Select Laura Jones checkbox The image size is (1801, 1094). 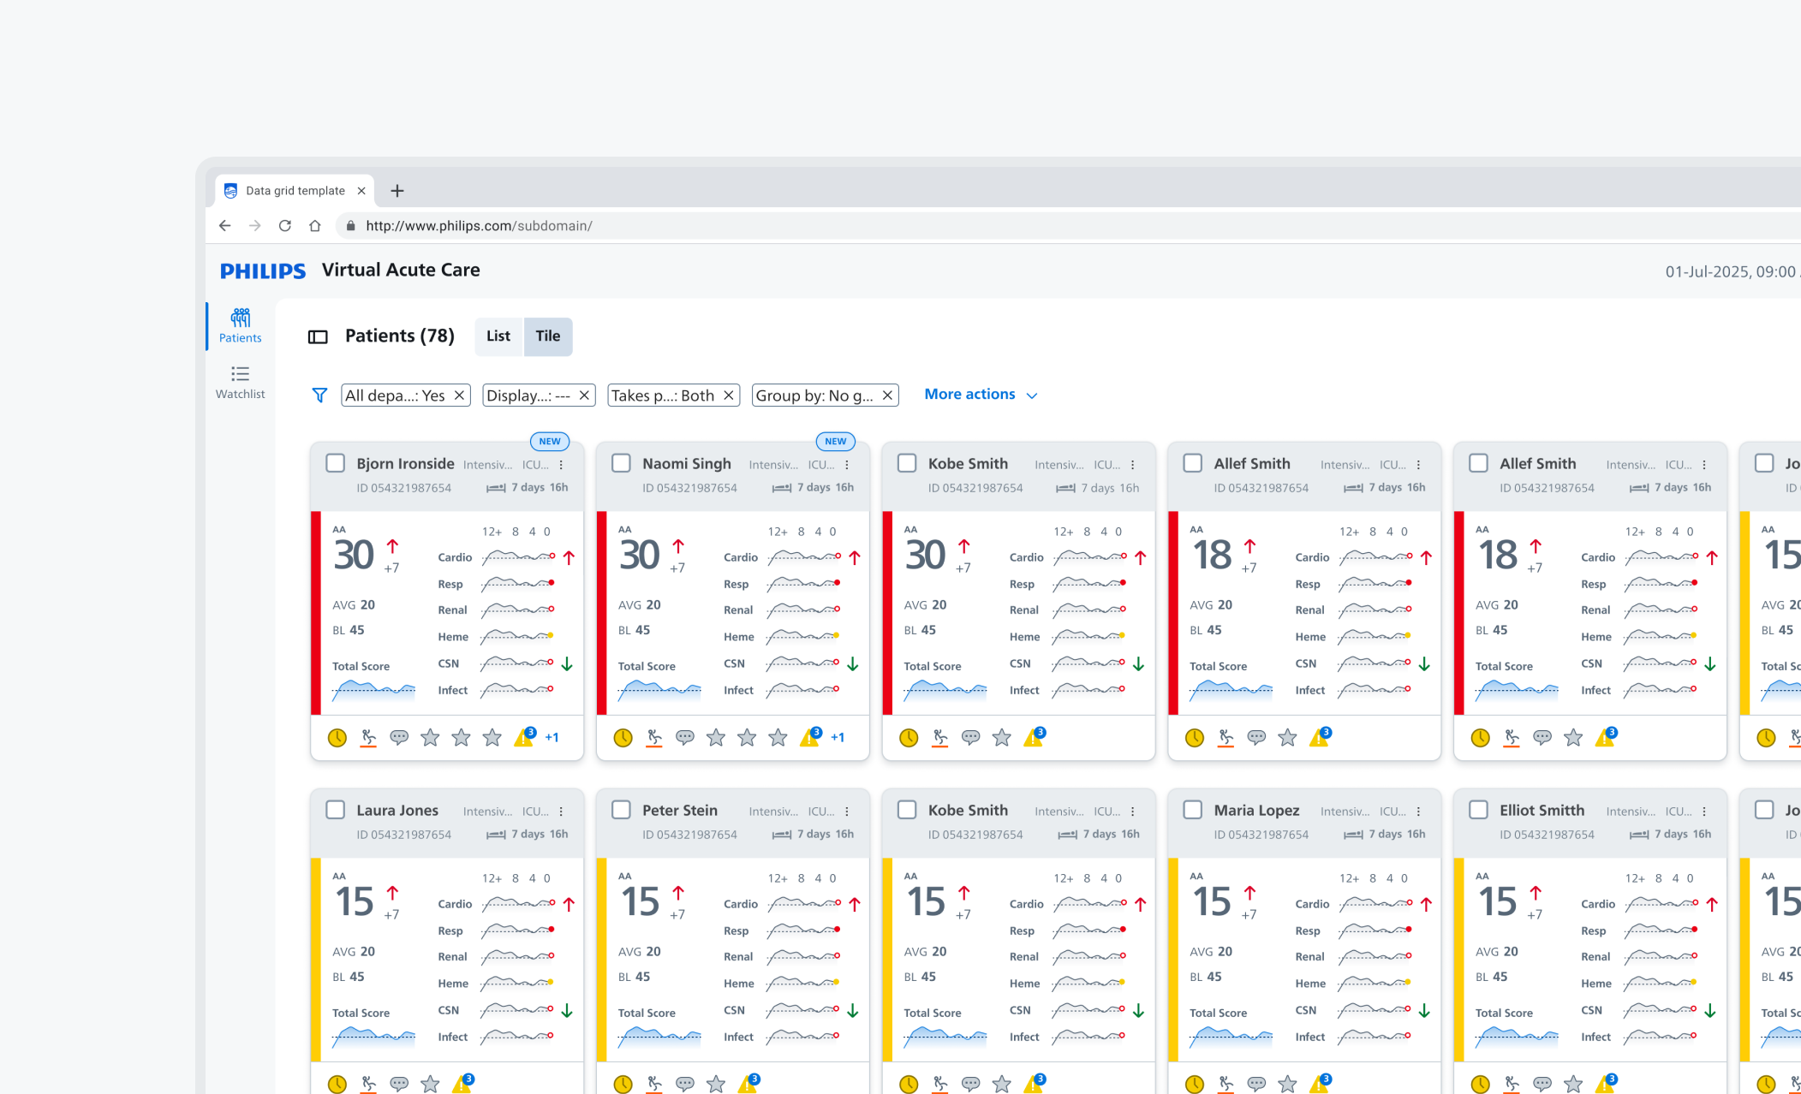336,810
